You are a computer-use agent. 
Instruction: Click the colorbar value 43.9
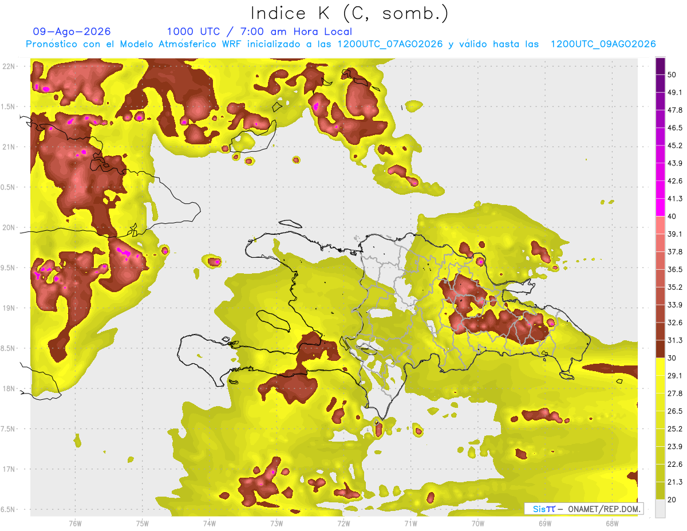coord(675,163)
